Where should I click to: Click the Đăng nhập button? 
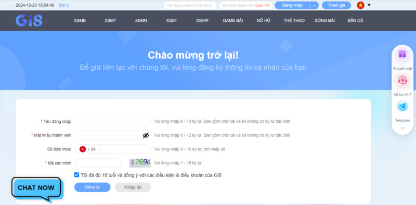click(x=292, y=5)
